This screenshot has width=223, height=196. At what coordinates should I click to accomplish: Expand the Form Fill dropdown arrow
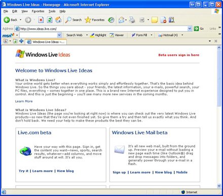pyautogui.click(x=152, y=35)
